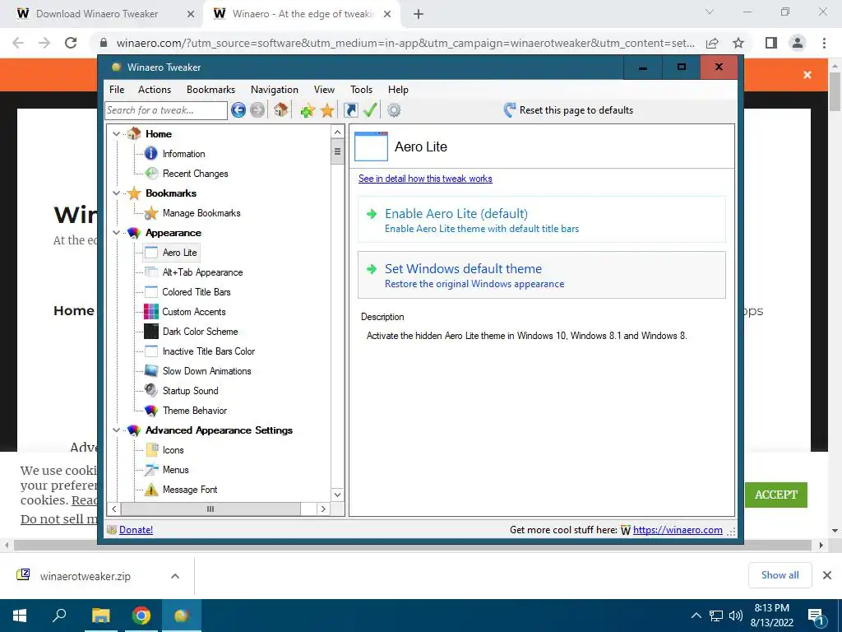Add bookmark using the green plus star icon

coord(308,110)
